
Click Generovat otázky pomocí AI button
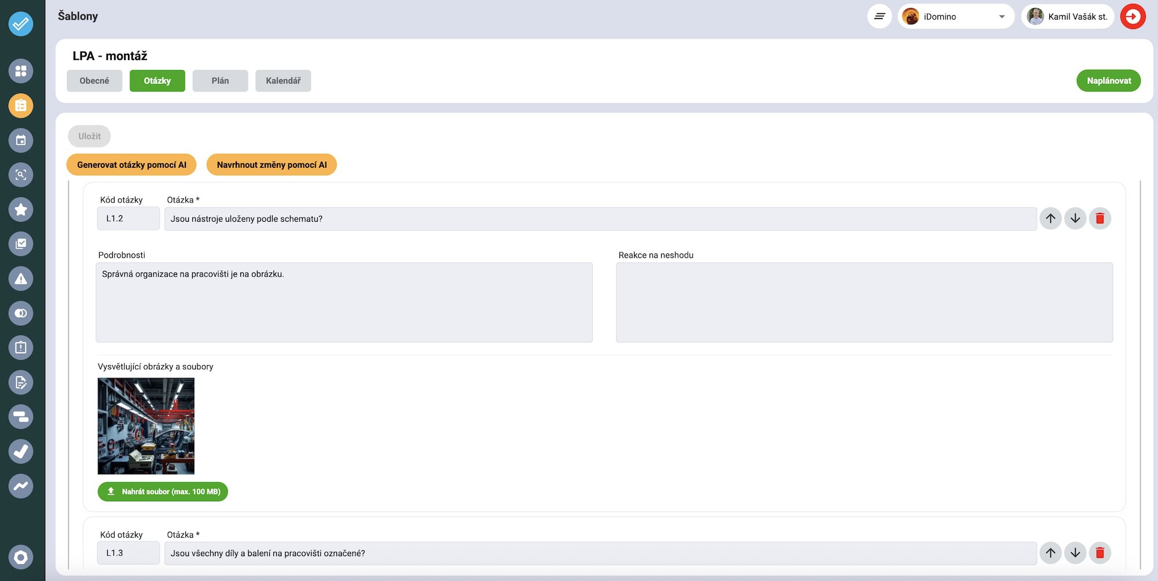131,165
